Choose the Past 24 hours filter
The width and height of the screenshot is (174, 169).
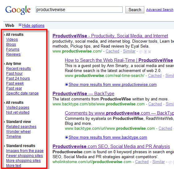[x=18, y=78]
